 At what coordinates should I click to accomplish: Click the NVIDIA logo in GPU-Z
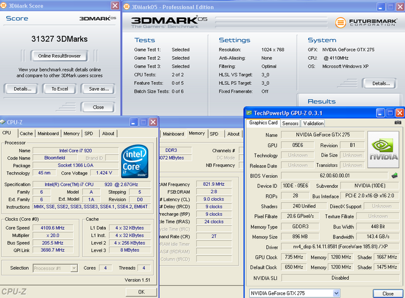[383, 150]
